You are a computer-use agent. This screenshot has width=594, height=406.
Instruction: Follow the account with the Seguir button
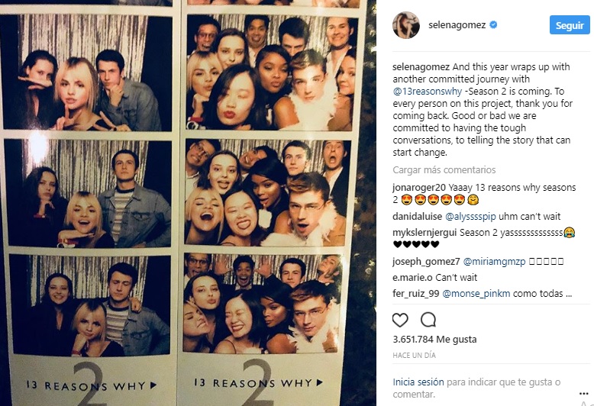pyautogui.click(x=570, y=25)
